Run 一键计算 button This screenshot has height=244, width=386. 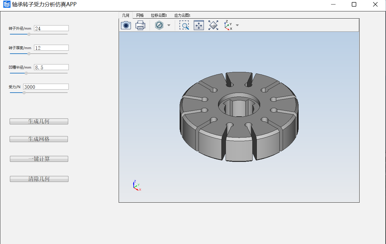(39, 159)
